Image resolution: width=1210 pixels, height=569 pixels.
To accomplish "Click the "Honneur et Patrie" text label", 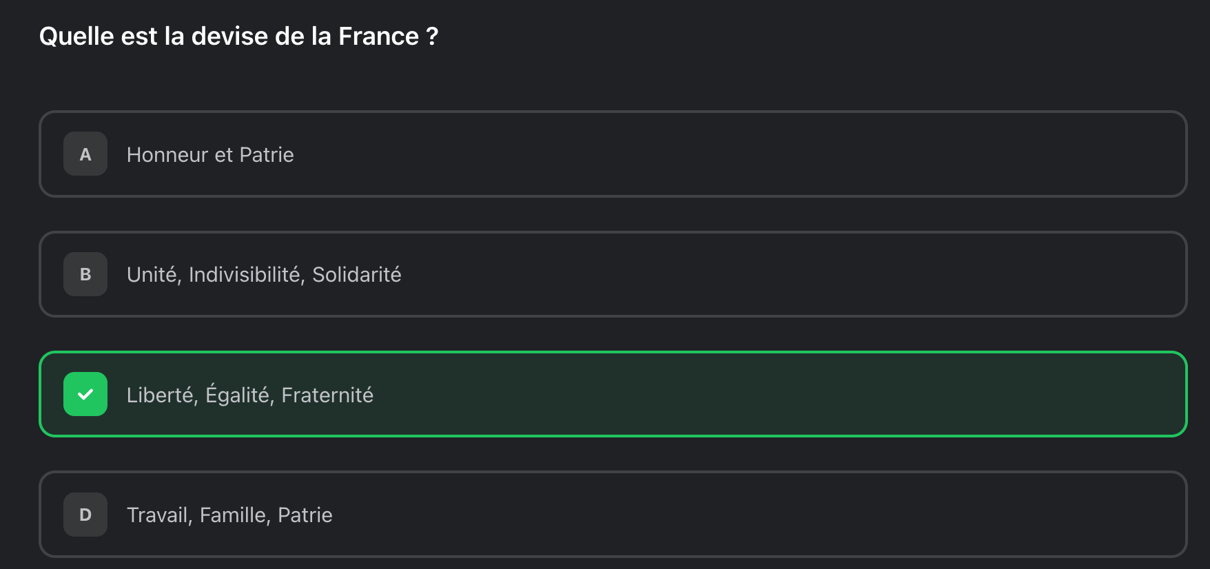I will click(x=210, y=155).
